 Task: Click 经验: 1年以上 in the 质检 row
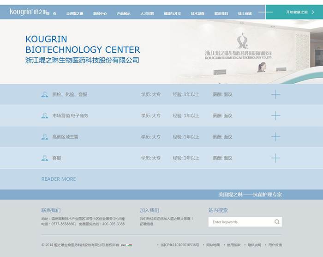[186, 95]
